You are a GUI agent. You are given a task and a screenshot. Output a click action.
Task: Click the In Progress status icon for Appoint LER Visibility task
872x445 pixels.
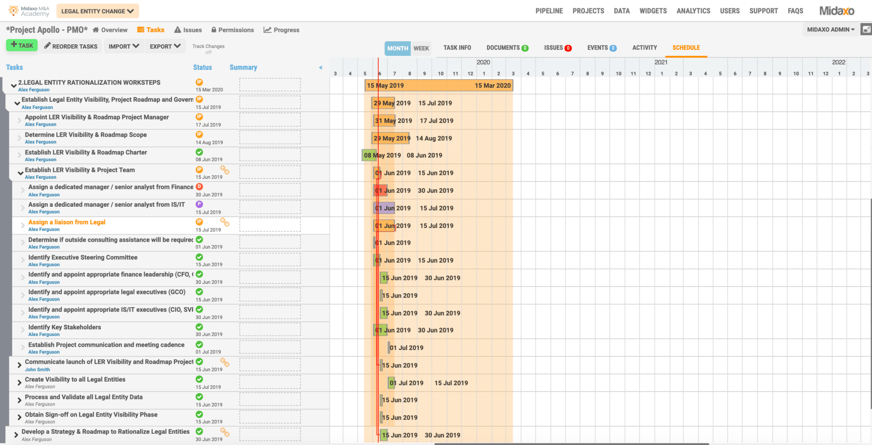click(x=199, y=117)
